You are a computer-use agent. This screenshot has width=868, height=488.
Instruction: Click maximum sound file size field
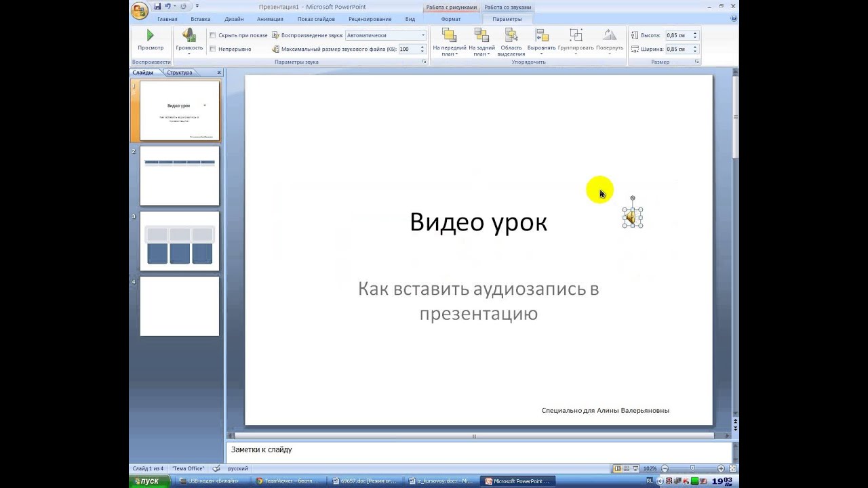[408, 49]
